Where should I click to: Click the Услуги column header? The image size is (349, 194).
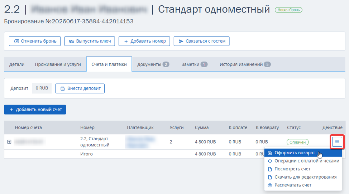coord(177,127)
